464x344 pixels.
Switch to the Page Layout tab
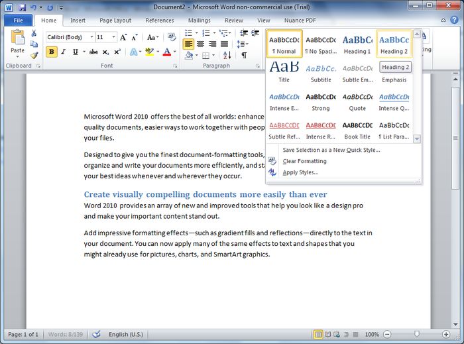[115, 21]
